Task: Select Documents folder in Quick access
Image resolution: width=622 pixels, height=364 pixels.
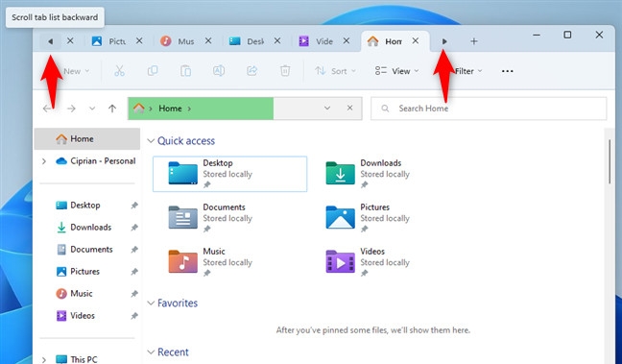Action: point(210,218)
